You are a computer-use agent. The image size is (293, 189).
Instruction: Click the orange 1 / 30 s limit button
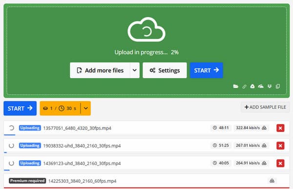pyautogui.click(x=60, y=108)
